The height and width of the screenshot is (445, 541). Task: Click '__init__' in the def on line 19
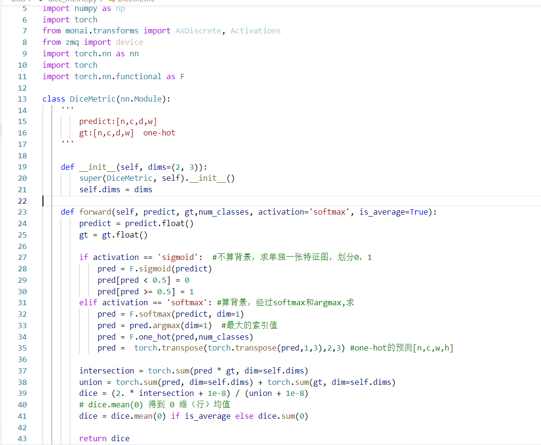[x=97, y=167]
